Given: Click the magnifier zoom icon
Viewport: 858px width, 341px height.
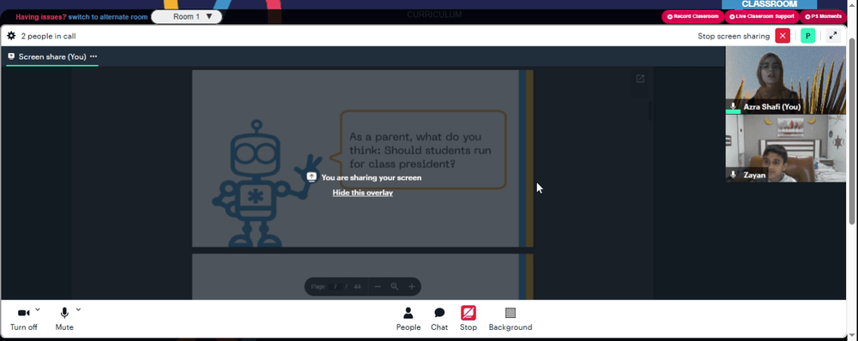Looking at the screenshot, I should pos(395,286).
